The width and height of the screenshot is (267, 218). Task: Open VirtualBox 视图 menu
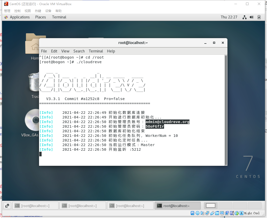(x=27, y=11)
